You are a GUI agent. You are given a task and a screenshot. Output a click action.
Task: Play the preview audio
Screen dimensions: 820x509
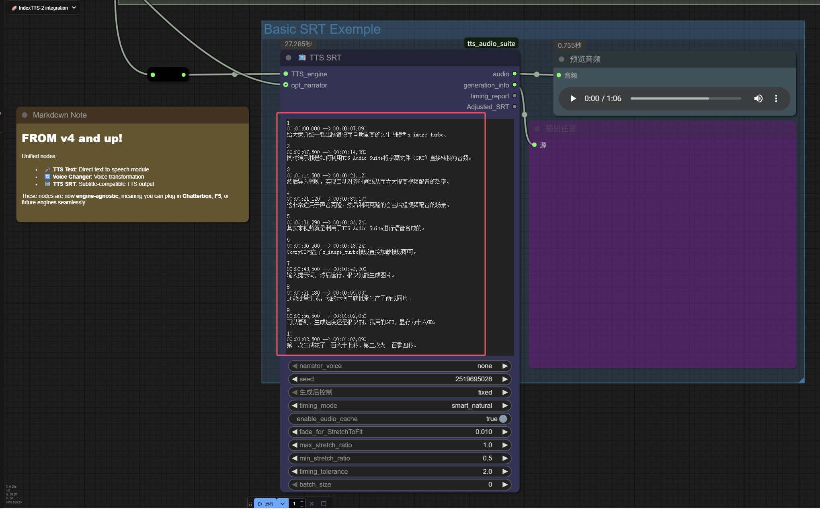coord(573,99)
